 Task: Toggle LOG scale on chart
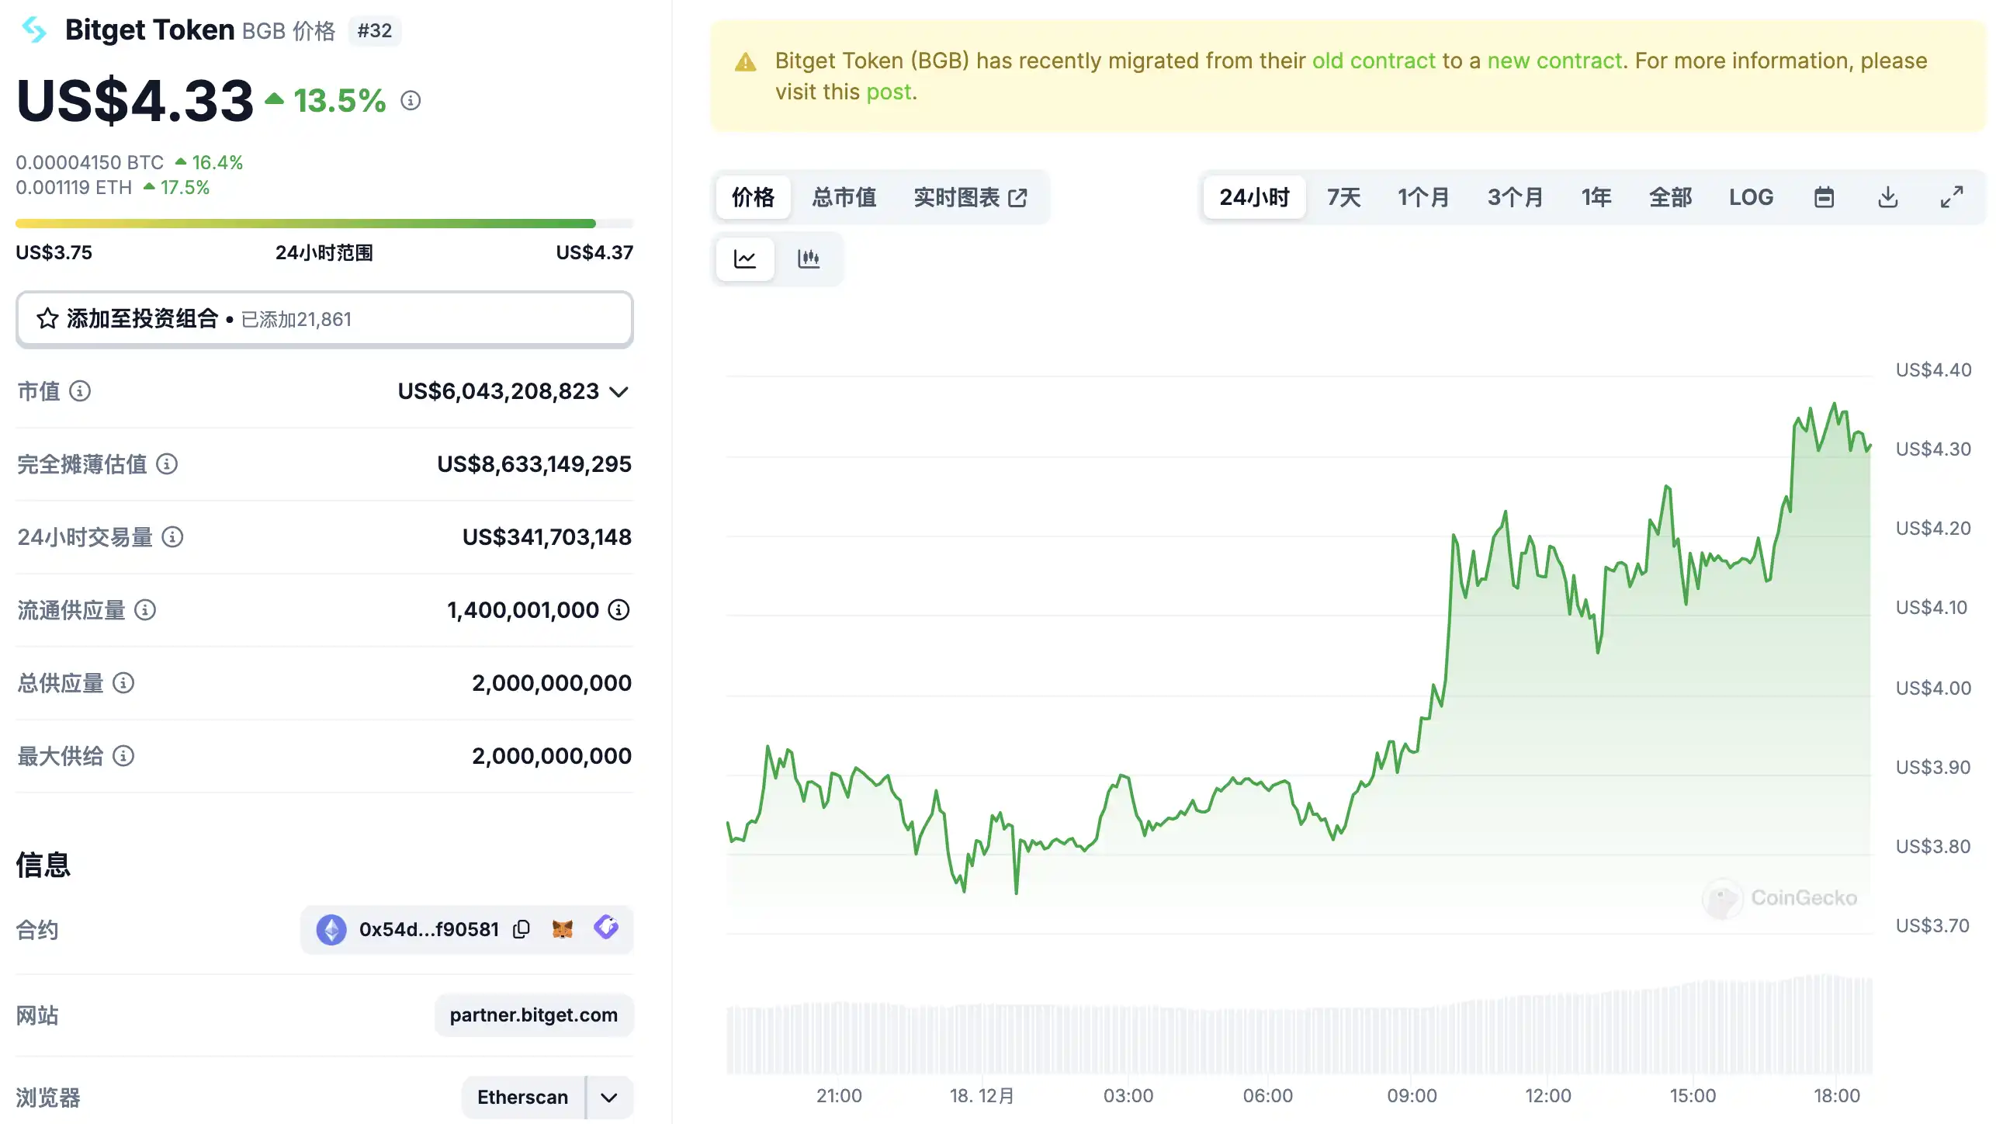tap(1751, 197)
